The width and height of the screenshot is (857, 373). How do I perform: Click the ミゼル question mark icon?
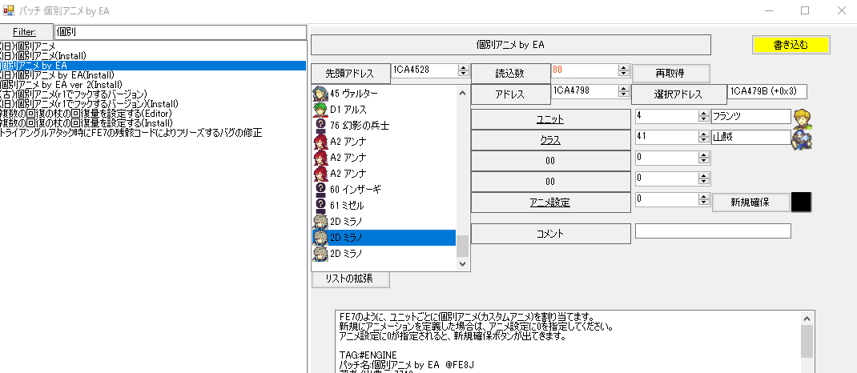coord(321,206)
